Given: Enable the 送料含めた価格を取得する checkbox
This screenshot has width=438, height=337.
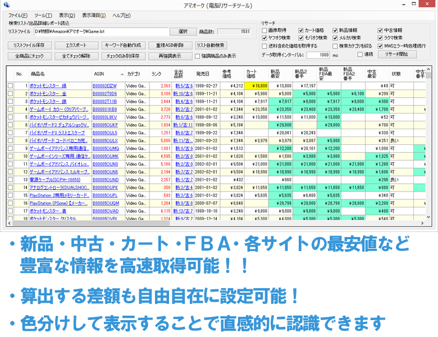Looking at the screenshot, I should [x=264, y=46].
